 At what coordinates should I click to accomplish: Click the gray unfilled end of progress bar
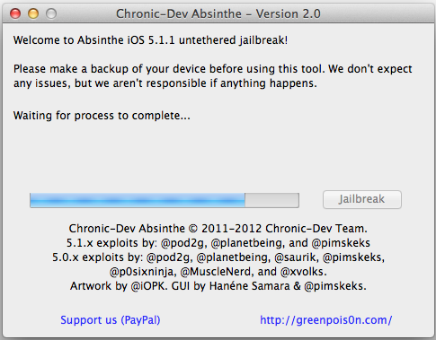click(271, 200)
